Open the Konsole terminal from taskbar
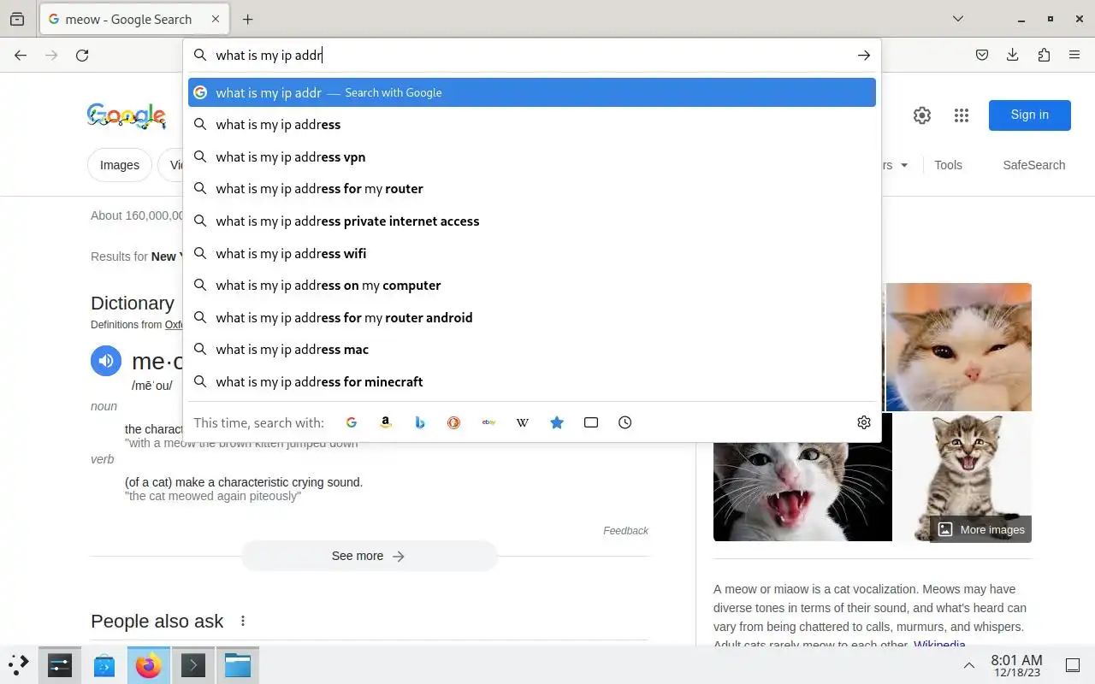The width and height of the screenshot is (1095, 684). (x=193, y=664)
